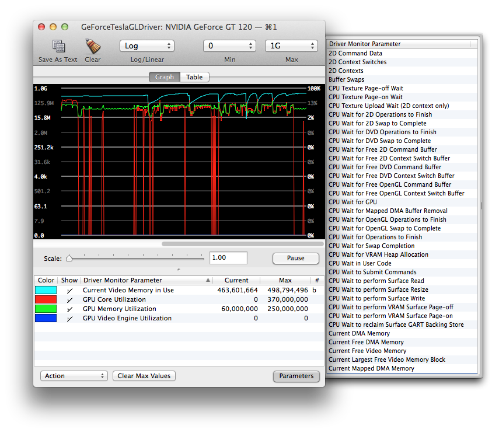492x433 pixels.
Task: Select 2D Context Switches parameter
Action: 402,62
